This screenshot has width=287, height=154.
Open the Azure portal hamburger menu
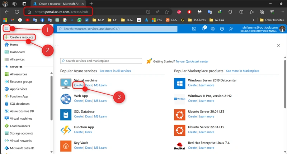pos(6,29)
